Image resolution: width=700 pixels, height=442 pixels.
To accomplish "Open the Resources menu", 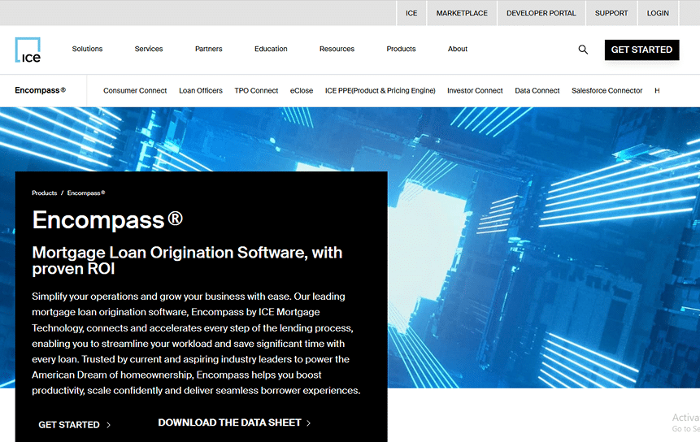I will pos(337,49).
